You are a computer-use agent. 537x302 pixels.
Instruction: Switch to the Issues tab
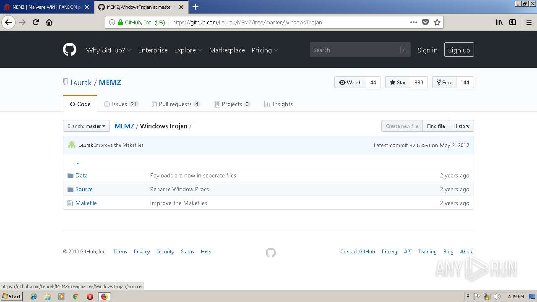(x=121, y=104)
